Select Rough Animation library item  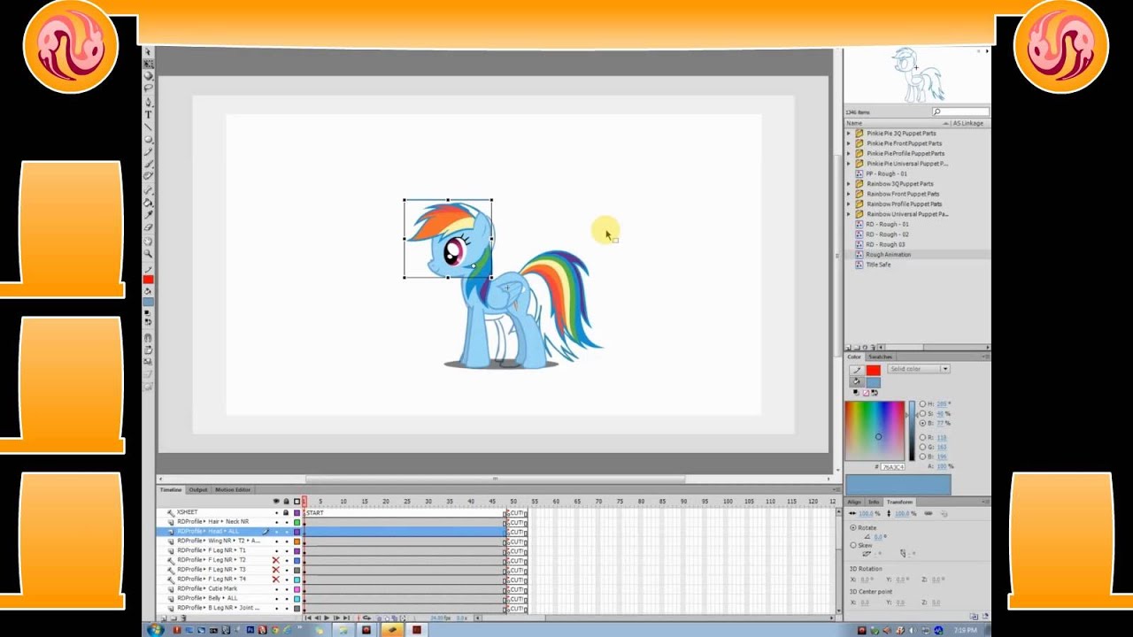pyautogui.click(x=888, y=255)
